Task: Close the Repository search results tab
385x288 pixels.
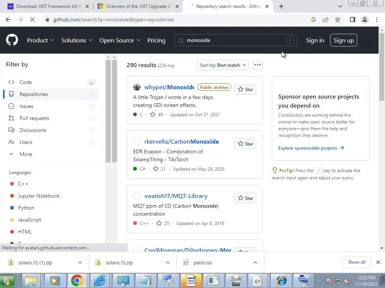Action: pyautogui.click(x=267, y=6)
